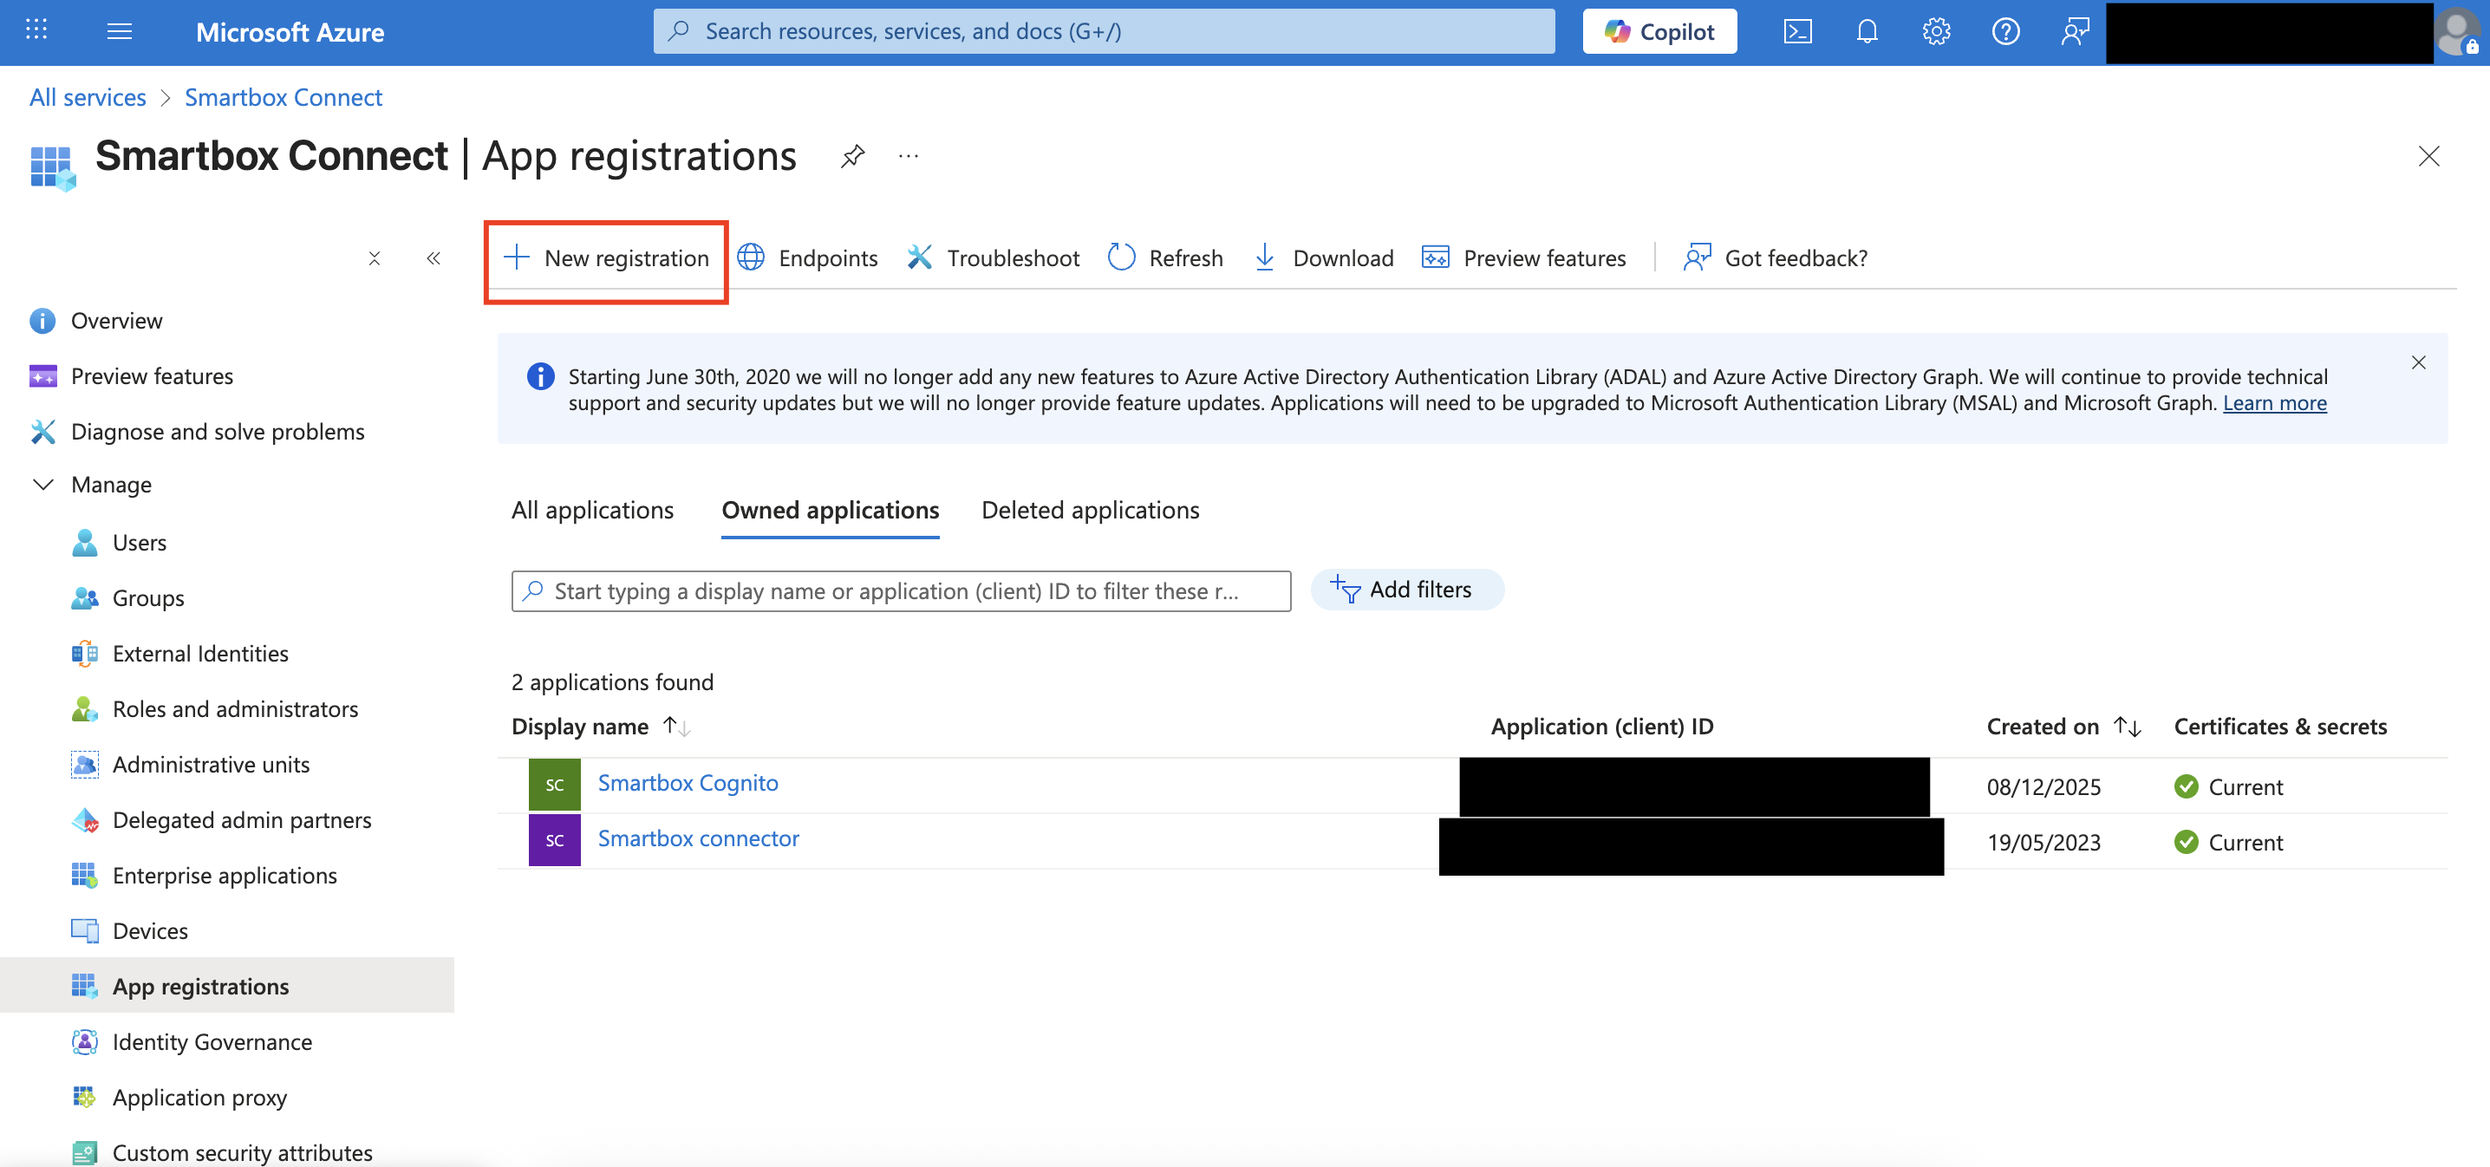Open Enterprise applications in sidebar
Viewport: 2490px width, 1167px height.
click(225, 875)
